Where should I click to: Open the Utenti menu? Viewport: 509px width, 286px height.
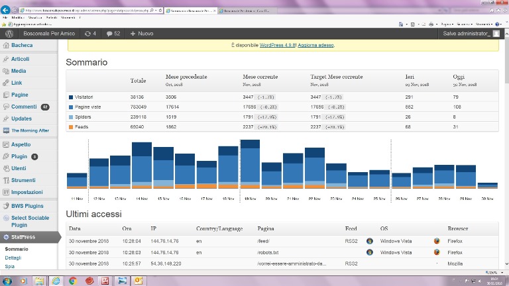[19, 168]
